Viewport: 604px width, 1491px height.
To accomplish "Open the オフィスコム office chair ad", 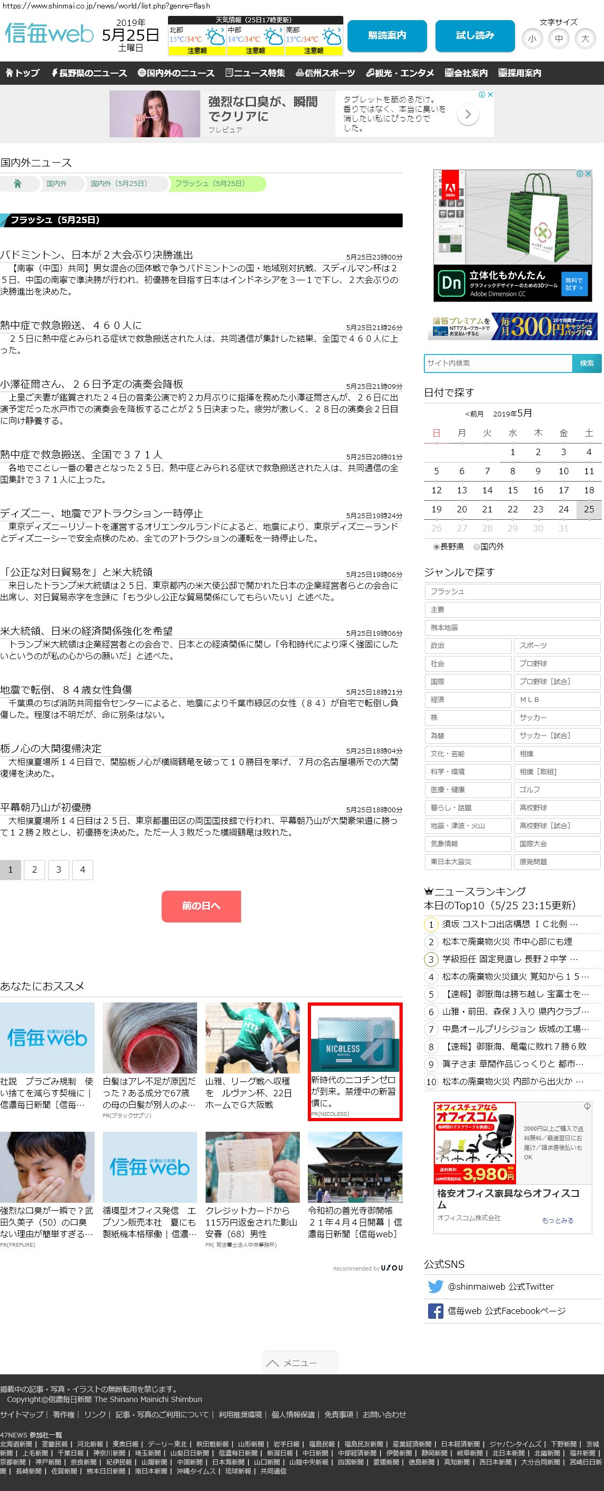I will click(512, 1167).
